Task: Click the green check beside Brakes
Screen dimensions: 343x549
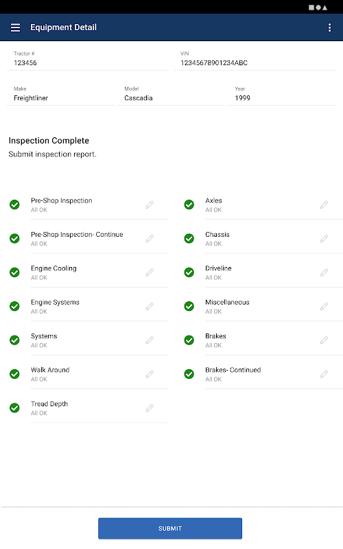Action: point(189,340)
